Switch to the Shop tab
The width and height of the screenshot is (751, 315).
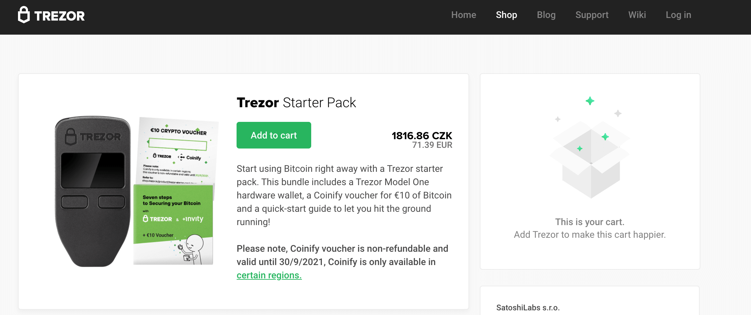506,15
